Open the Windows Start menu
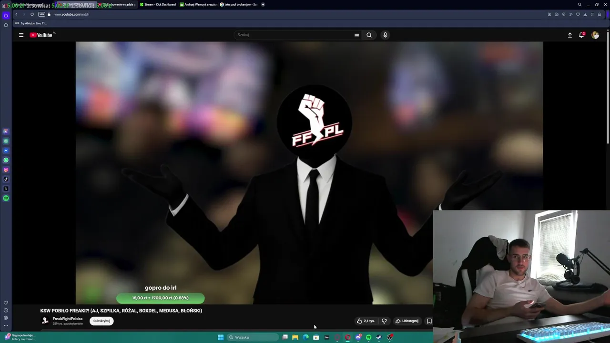The width and height of the screenshot is (610, 343). 221,337
